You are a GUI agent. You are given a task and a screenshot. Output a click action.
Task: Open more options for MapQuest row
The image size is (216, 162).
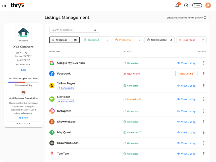pos(204,132)
